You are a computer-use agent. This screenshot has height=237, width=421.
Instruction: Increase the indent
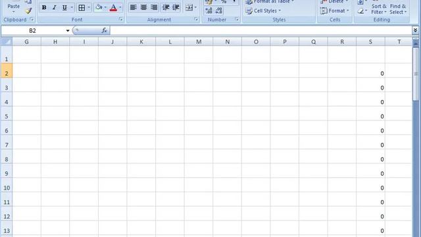click(x=176, y=7)
